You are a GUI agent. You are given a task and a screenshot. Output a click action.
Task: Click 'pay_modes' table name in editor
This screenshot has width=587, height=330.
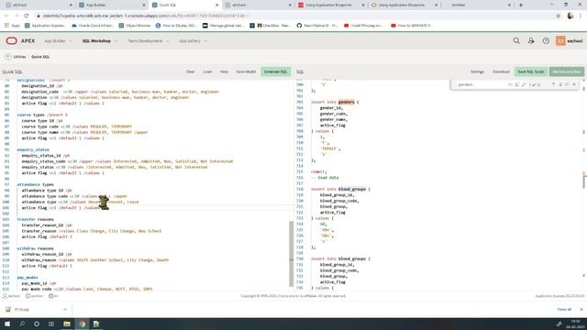pyautogui.click(x=28, y=278)
